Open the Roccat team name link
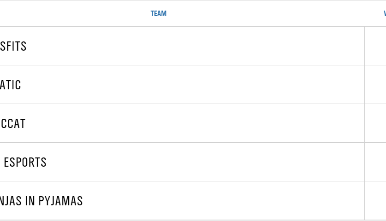This screenshot has width=386, height=221. point(12,124)
